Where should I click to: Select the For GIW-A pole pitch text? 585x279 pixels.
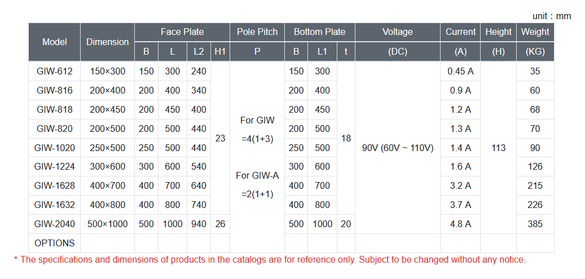click(x=257, y=175)
